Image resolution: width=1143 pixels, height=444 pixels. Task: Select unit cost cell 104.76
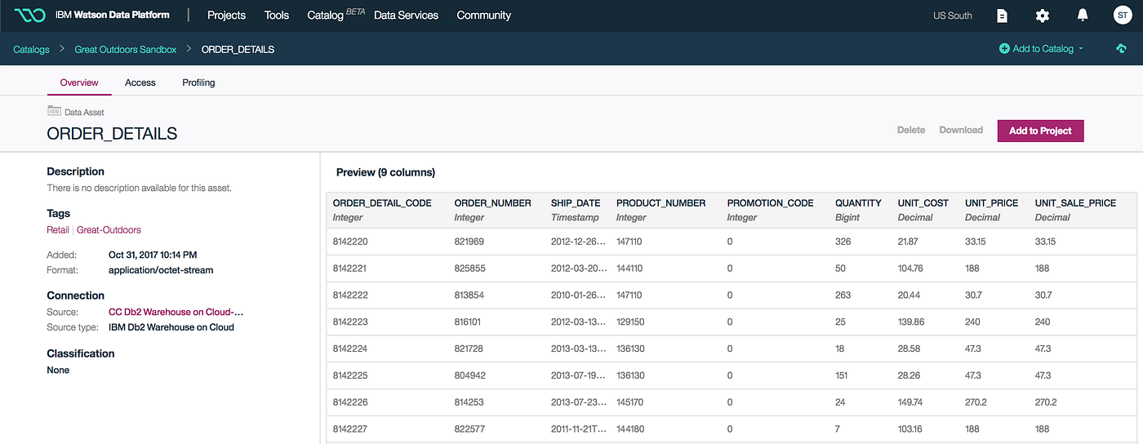tap(911, 269)
